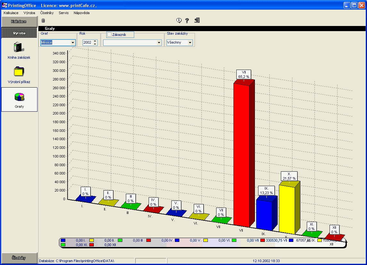Viewport: 367px width, 265px height.
Task: Open the Kalkulace menu
Action: 11,13
